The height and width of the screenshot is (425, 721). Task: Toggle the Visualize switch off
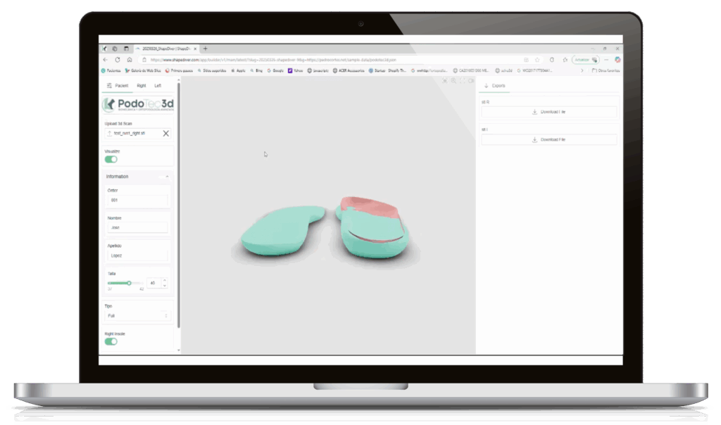111,159
